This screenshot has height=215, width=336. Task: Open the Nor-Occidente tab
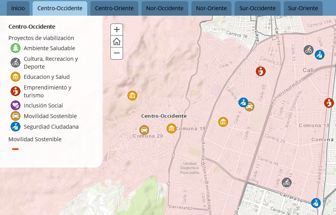pyautogui.click(x=165, y=8)
